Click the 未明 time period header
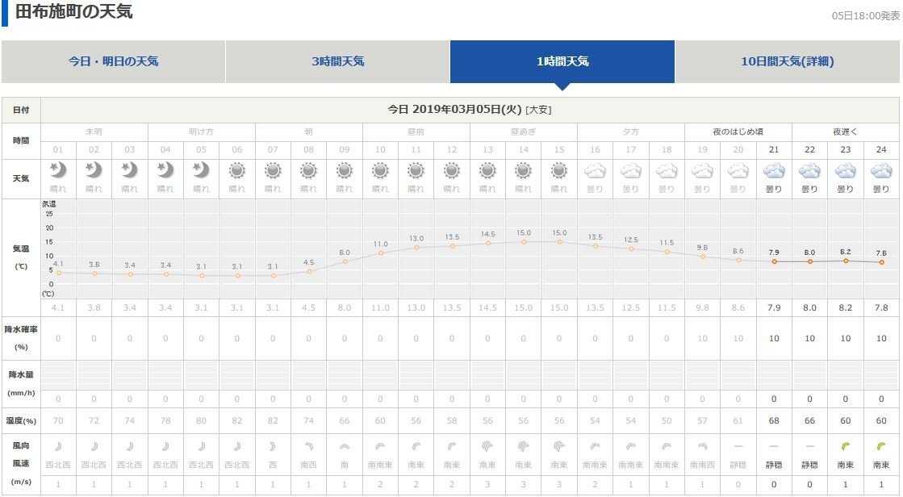 94,132
